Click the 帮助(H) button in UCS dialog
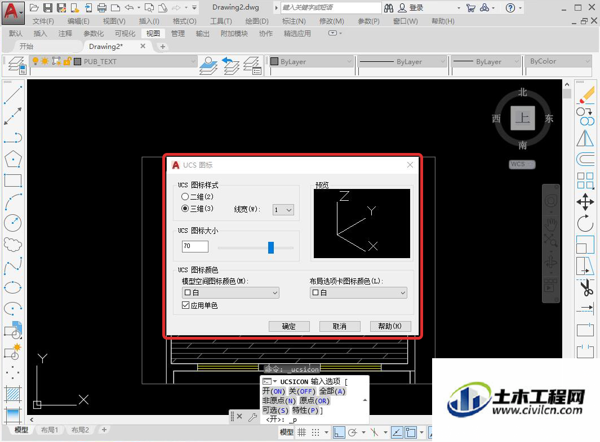Image resolution: width=600 pixels, height=442 pixels. [x=390, y=326]
